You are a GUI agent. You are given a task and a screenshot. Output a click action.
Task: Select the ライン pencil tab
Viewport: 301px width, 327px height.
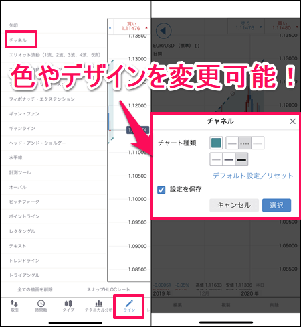129,306
